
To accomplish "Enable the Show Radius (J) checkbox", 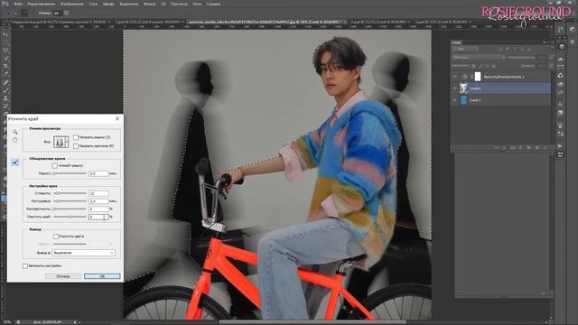I will [x=76, y=137].
